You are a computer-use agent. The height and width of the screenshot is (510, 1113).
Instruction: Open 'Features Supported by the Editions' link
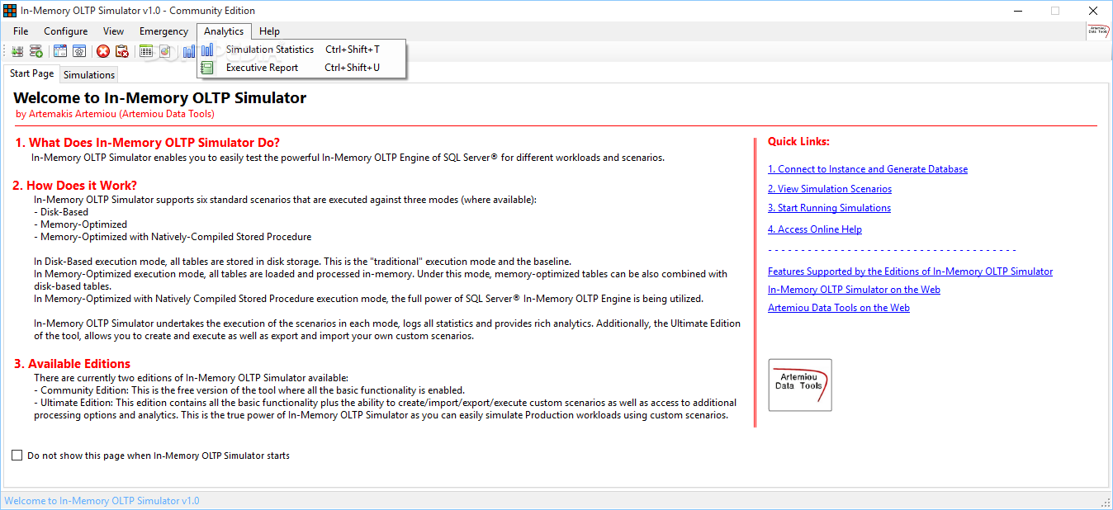click(x=911, y=272)
